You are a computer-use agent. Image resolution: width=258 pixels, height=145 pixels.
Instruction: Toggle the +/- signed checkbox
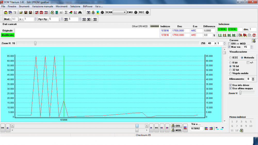[x=248, y=63]
